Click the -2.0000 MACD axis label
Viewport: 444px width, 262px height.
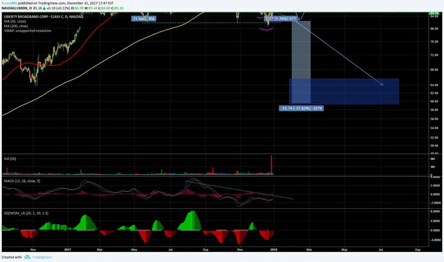(434, 203)
